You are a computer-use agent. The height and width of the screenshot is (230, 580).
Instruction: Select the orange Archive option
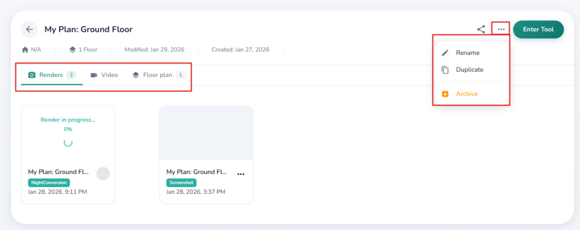467,93
